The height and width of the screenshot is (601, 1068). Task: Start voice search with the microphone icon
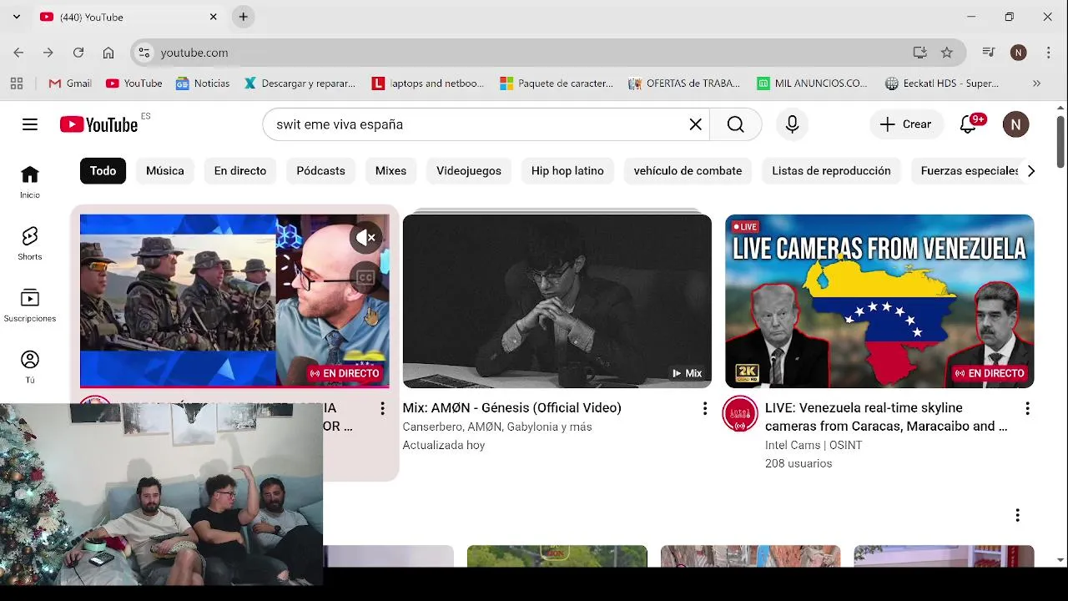click(792, 124)
